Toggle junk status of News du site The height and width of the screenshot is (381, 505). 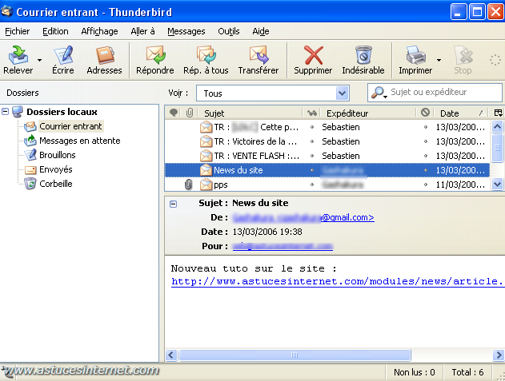coord(426,170)
